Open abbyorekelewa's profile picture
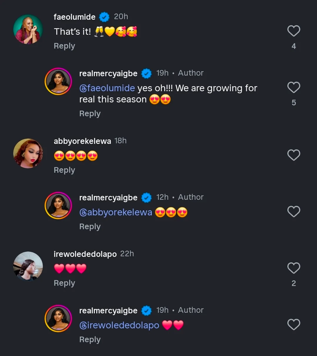Image resolution: width=317 pixels, height=356 pixels. tap(28, 154)
